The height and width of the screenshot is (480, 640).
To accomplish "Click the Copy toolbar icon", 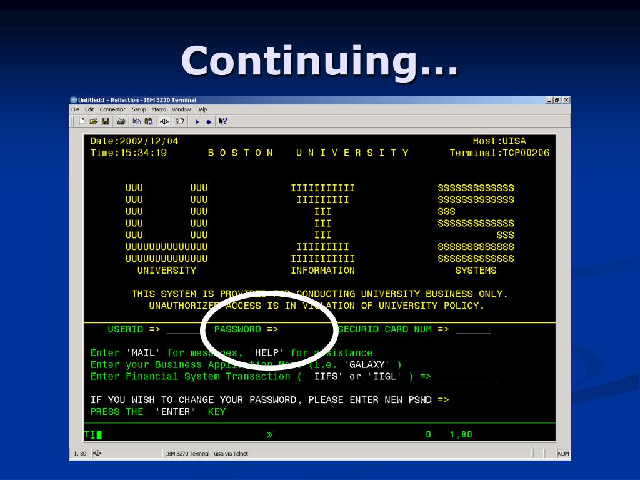I will coord(137,121).
